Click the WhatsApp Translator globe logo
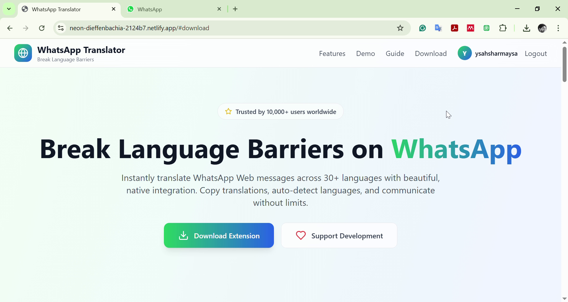568x302 pixels. [x=23, y=53]
